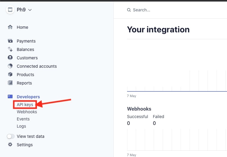Select the Developers sidebar label
Viewport: 227px width, 157px height.
(x=28, y=97)
